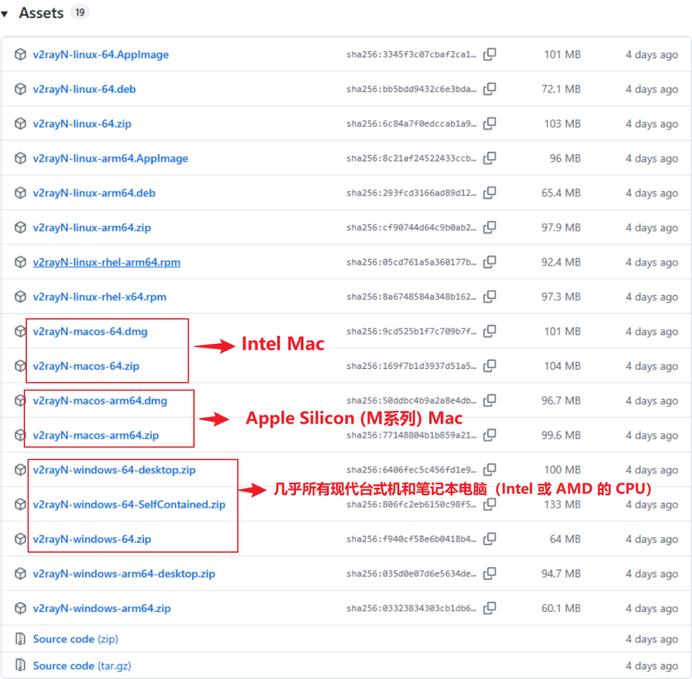Click the Assets count badge showing 19
The width and height of the screenshot is (692, 679).
[80, 12]
